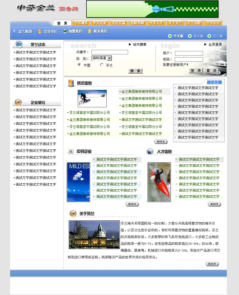The image size is (239, 295).
Task: Click first 测试文字 item under 商机无限
Action: pyautogui.click(x=198, y=88)
